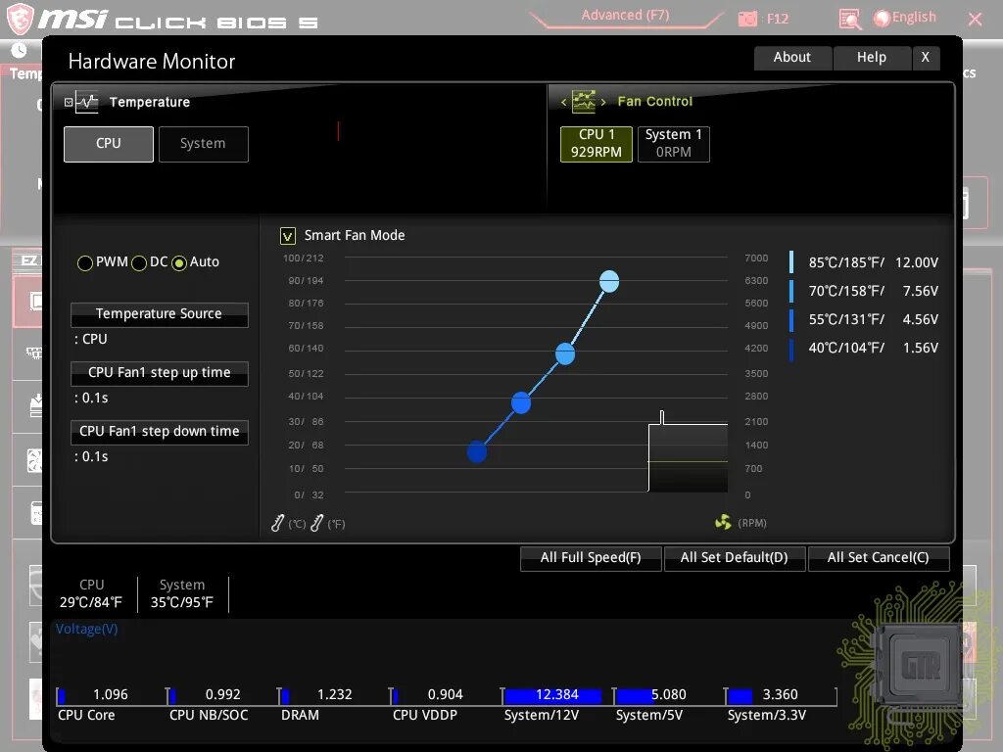Close the BIOS with the top-right X
This screenshot has width=1003, height=752.
click(975, 20)
